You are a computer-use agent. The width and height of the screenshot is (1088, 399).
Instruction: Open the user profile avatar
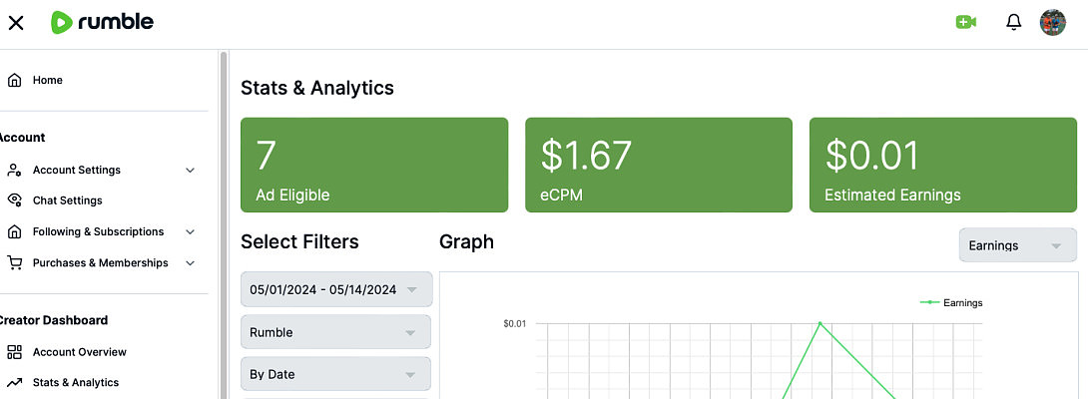tap(1053, 22)
